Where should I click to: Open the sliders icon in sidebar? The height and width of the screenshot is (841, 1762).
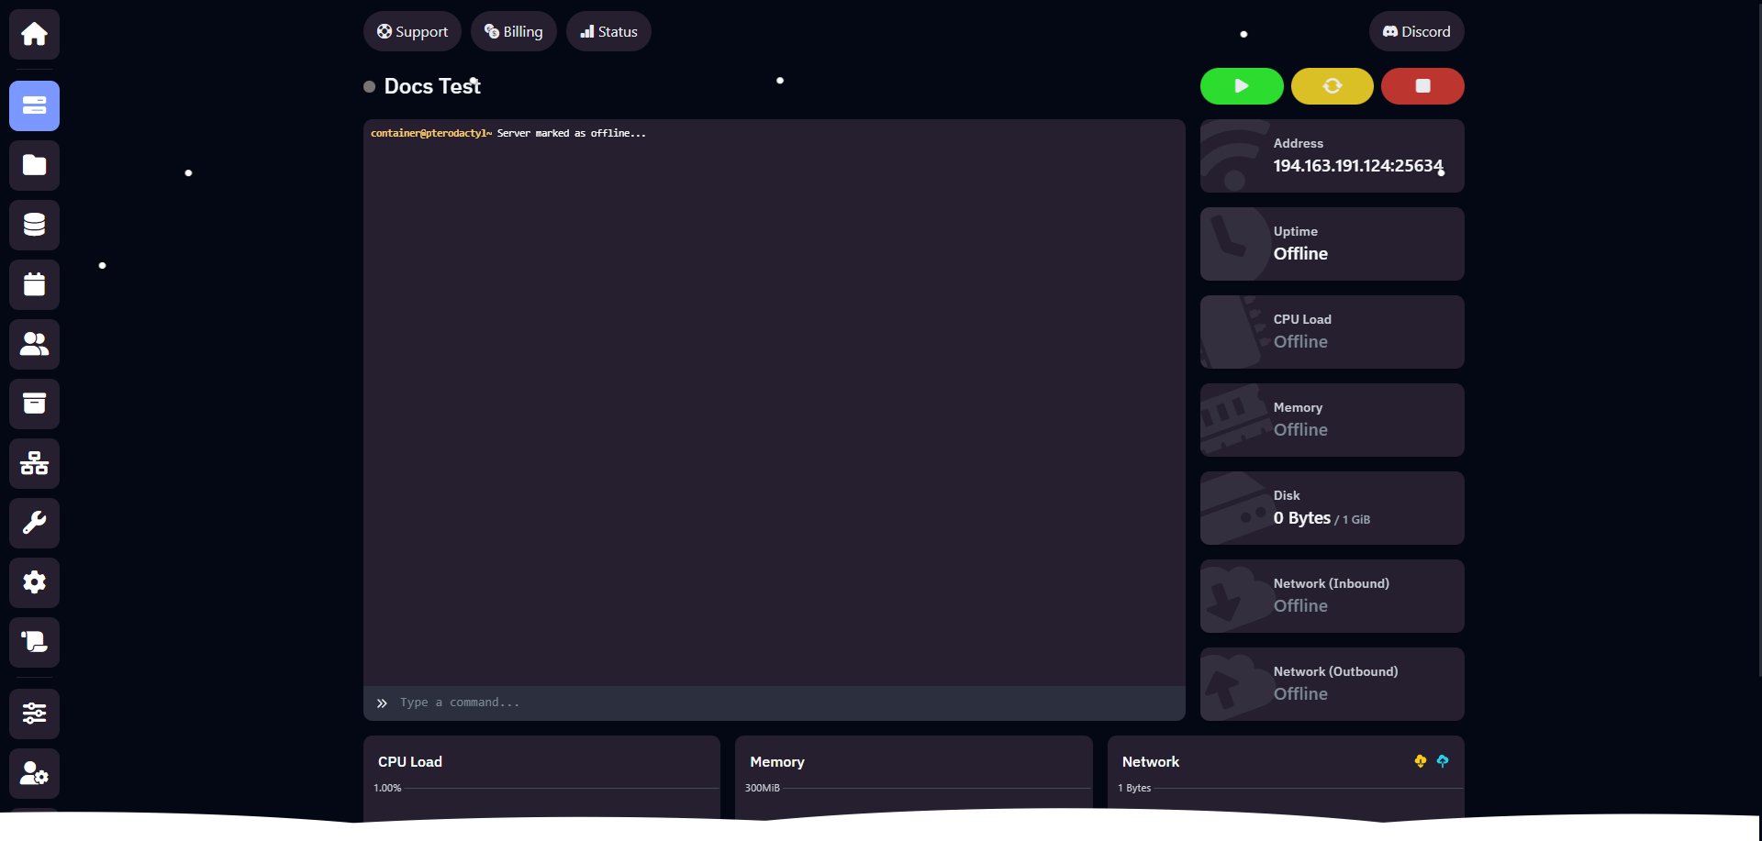click(x=34, y=714)
